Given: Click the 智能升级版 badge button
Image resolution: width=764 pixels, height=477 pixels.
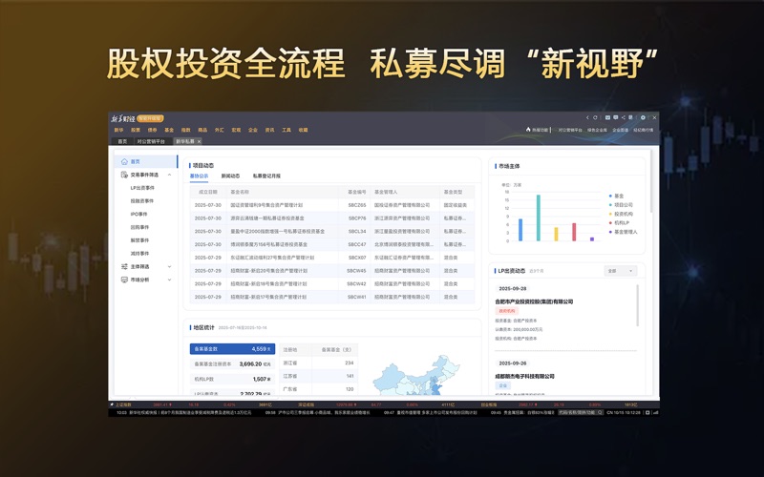Looking at the screenshot, I should pos(150,118).
